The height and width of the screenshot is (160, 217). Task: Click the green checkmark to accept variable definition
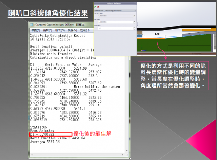[95, 6]
